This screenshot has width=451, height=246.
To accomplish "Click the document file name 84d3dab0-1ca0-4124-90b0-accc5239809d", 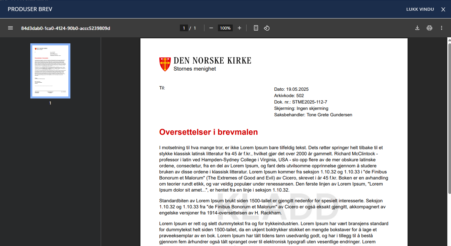I will (x=66, y=28).
